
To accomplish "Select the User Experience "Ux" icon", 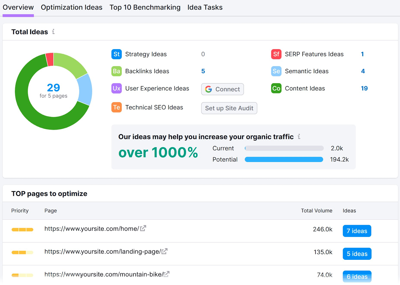I will pyautogui.click(x=116, y=88).
